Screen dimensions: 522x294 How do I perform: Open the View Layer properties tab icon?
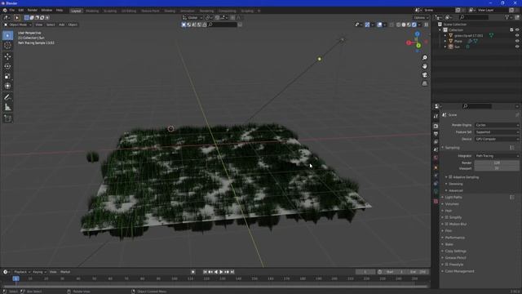[x=436, y=142]
